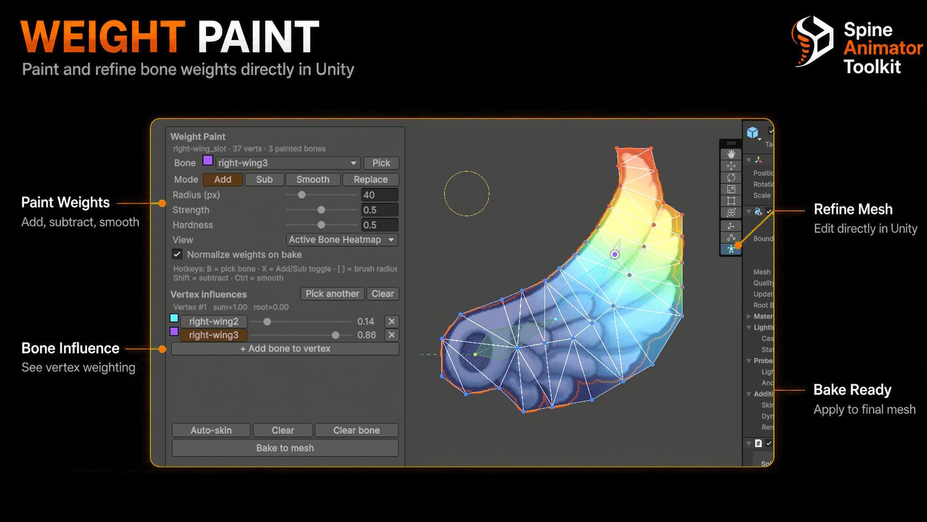Switch paint mode to Add
Viewport: 927px width, 522px height.
(223, 180)
